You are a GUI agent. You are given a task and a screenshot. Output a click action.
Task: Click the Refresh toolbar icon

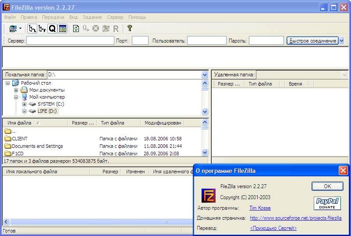click(x=76, y=29)
